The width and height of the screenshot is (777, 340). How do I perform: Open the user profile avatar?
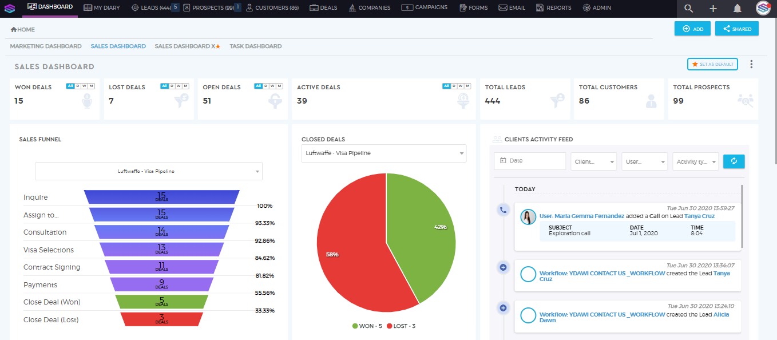click(763, 8)
